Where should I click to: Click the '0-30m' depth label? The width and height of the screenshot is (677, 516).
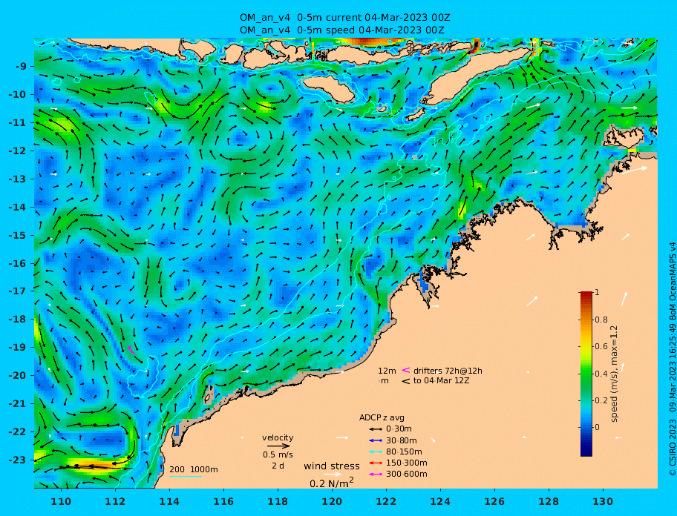click(x=399, y=429)
